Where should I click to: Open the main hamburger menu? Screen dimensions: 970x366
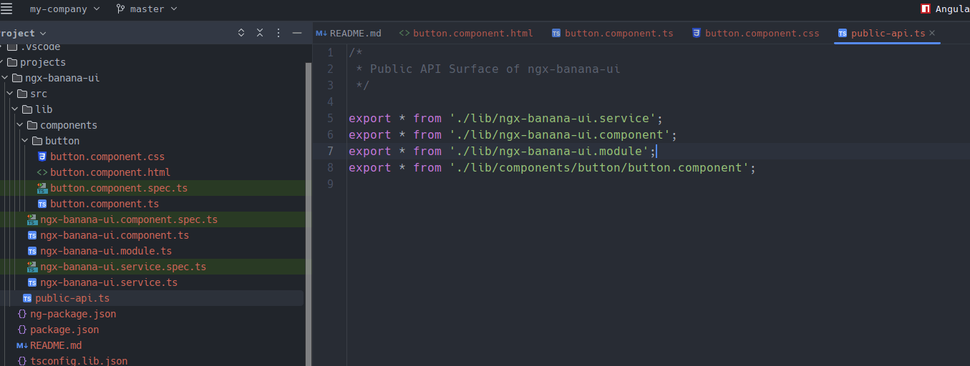6,9
